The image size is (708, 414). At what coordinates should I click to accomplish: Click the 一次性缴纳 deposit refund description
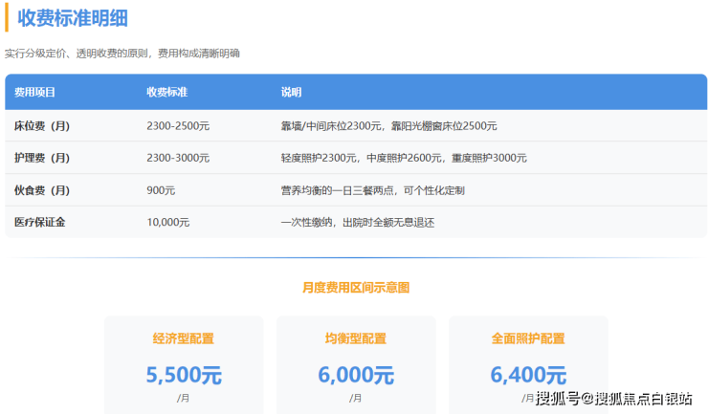(x=357, y=222)
